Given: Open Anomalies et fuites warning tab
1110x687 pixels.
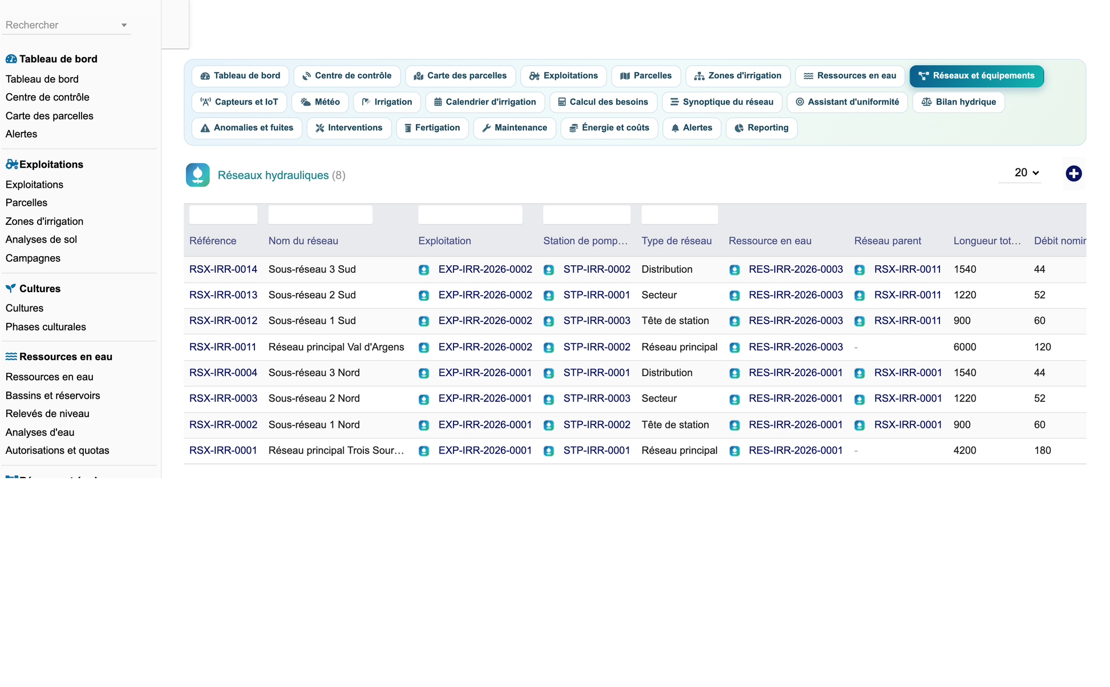Looking at the screenshot, I should point(247,128).
